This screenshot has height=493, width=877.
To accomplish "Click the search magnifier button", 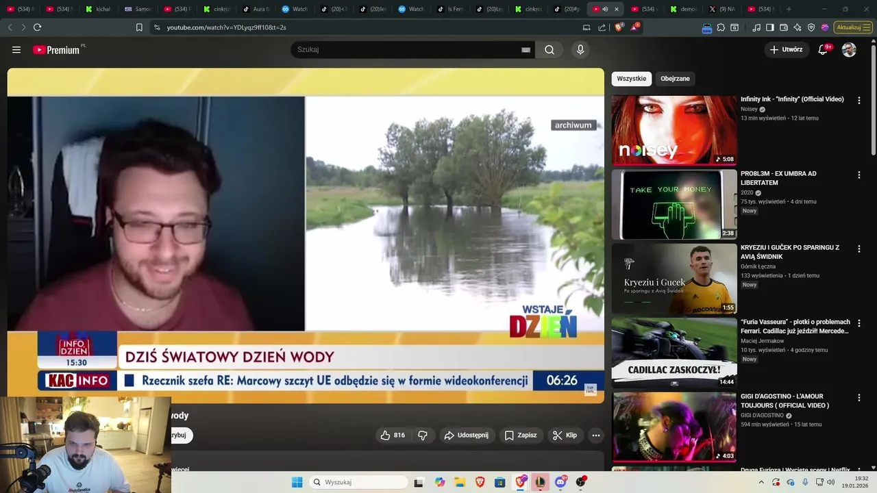I will tap(549, 50).
